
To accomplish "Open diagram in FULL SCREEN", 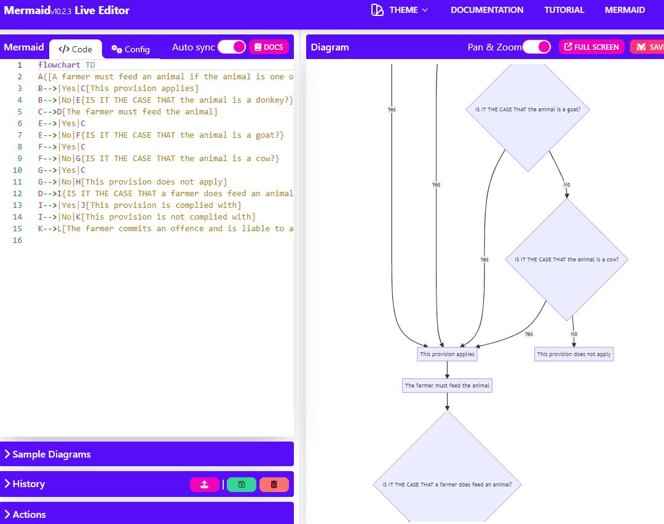I will pos(591,47).
